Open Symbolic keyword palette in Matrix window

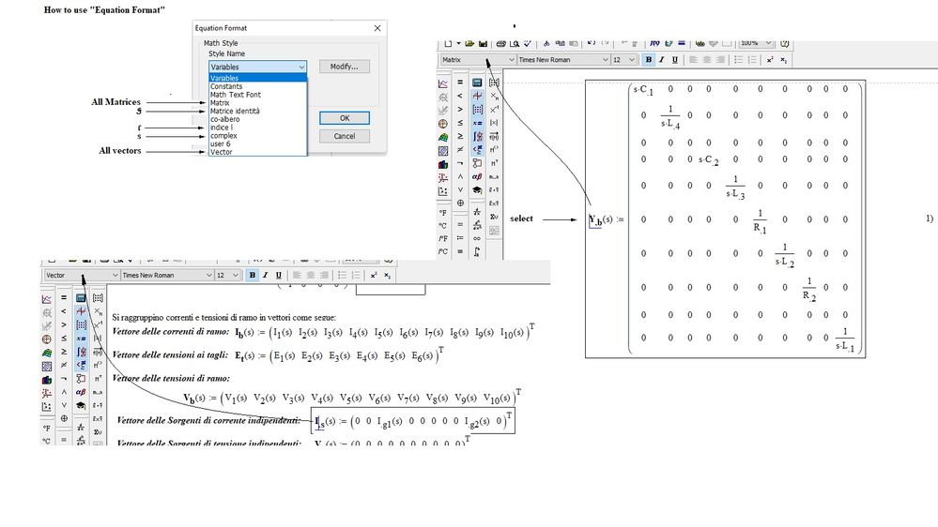477,190
